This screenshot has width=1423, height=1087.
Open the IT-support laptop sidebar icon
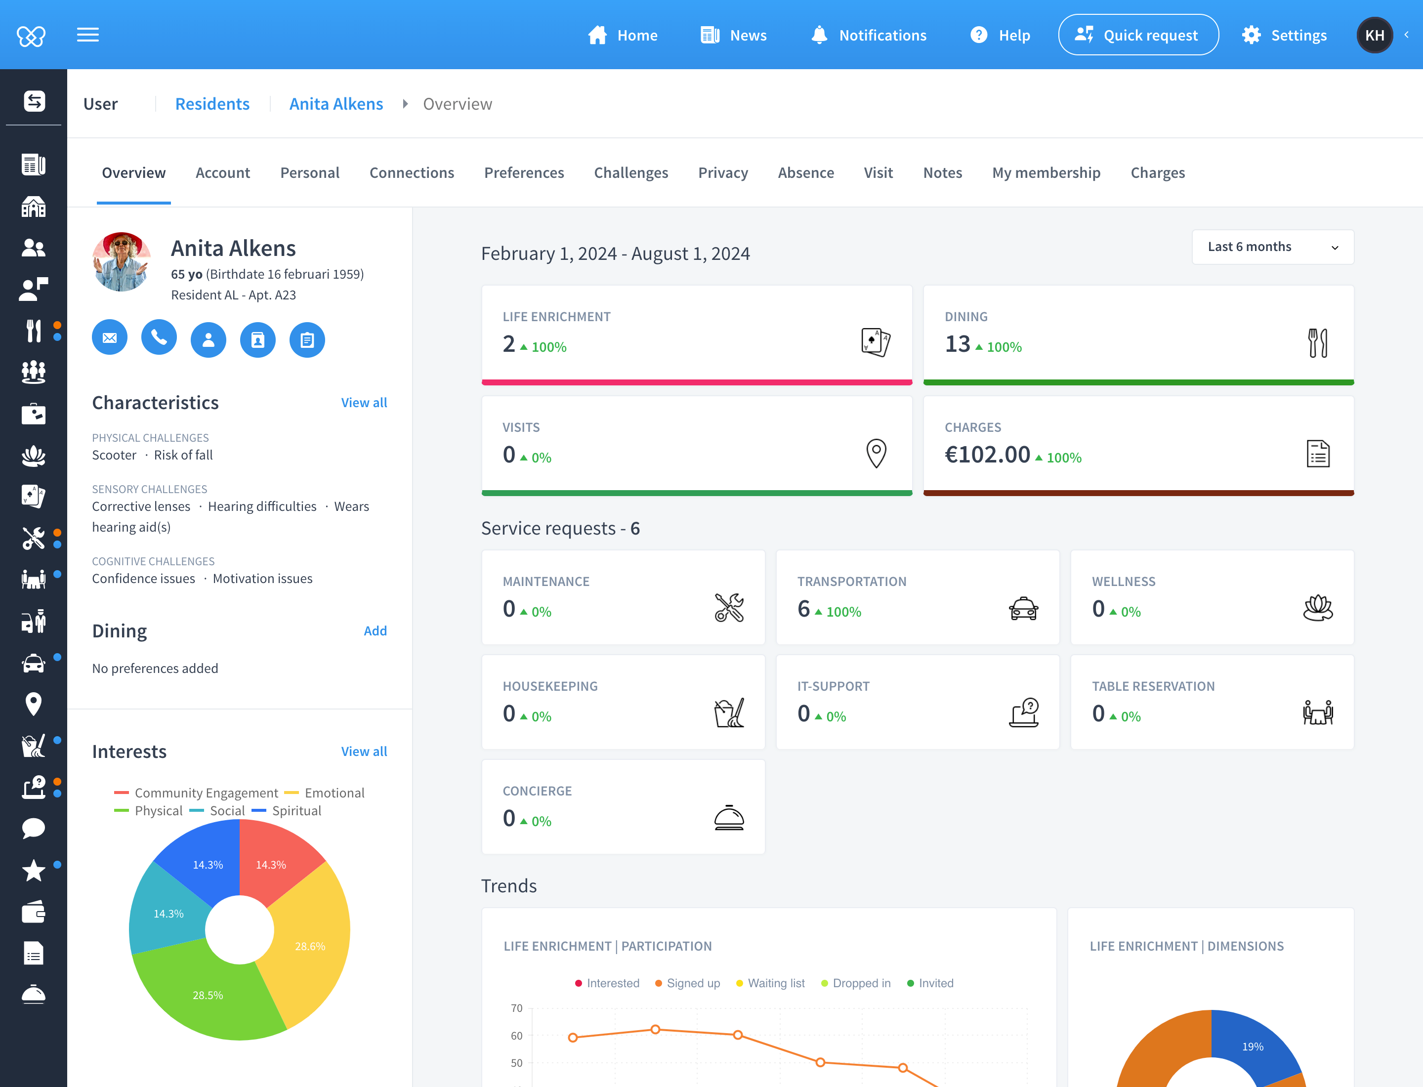(34, 788)
